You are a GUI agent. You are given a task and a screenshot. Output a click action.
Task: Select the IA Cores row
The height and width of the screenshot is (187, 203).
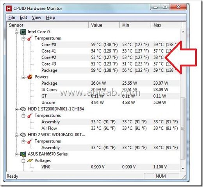(x=110, y=89)
